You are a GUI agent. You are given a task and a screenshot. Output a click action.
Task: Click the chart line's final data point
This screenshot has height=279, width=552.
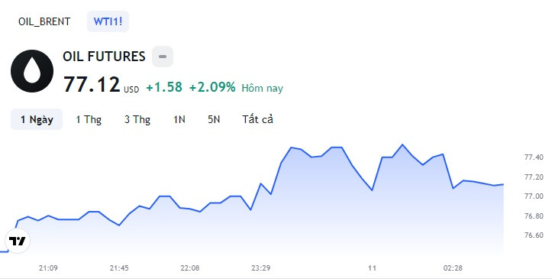pyautogui.click(x=503, y=184)
